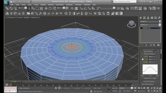This screenshot has height=93, width=166.
Task: Enable the Edge Distance checkbox
Action: point(142,51)
